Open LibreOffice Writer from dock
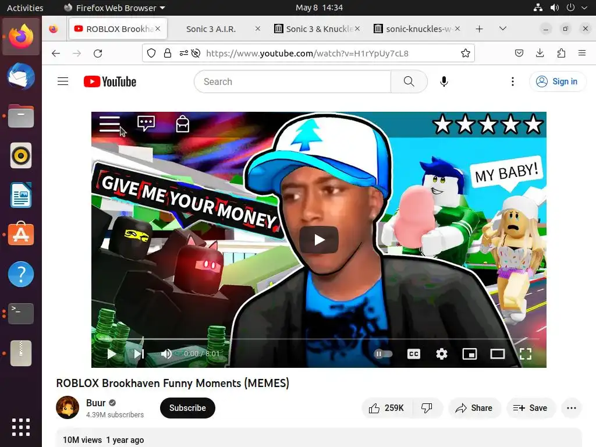 21,195
